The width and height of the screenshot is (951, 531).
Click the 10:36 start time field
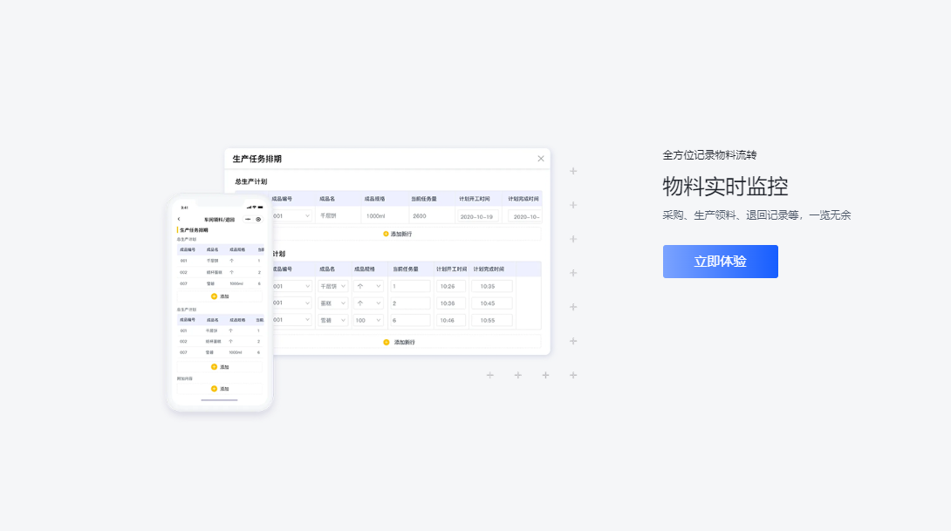pos(450,303)
